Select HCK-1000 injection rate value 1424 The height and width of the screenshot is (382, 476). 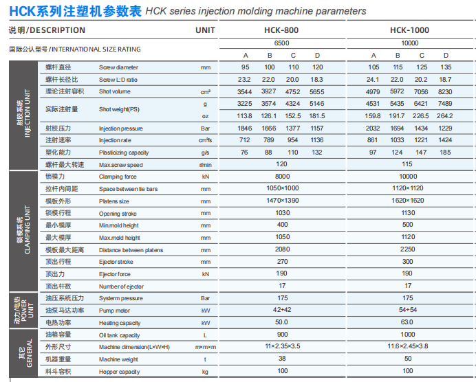pyautogui.click(x=445, y=140)
